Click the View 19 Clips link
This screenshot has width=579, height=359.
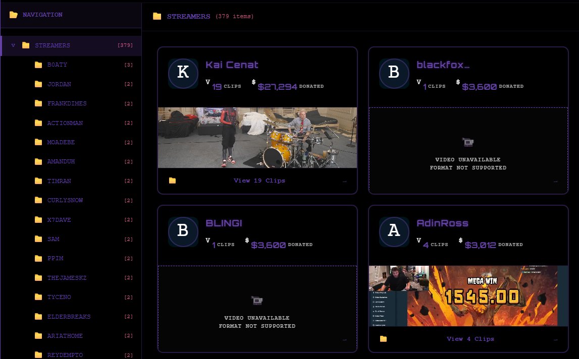coord(259,181)
